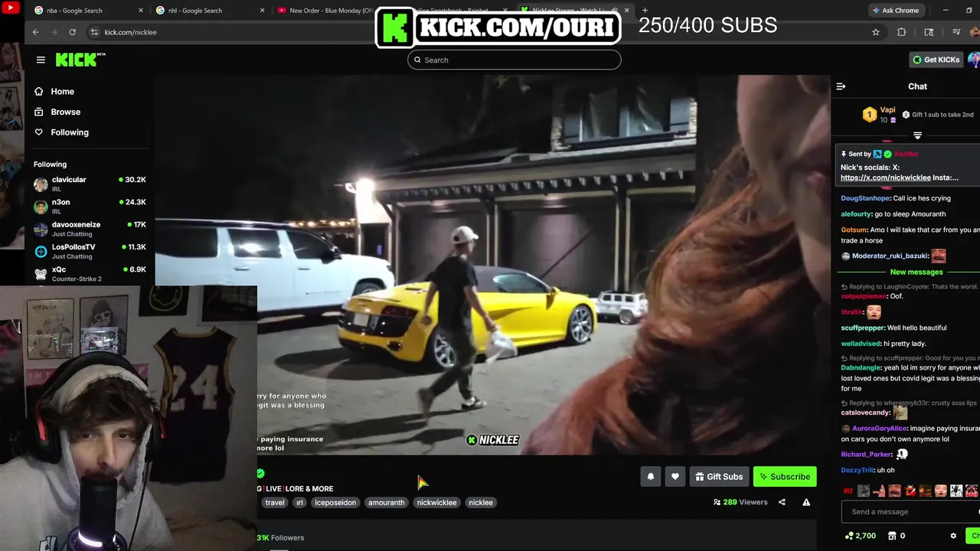Click the DougStanhope username in chat
This screenshot has width=980, height=551.
tap(865, 198)
